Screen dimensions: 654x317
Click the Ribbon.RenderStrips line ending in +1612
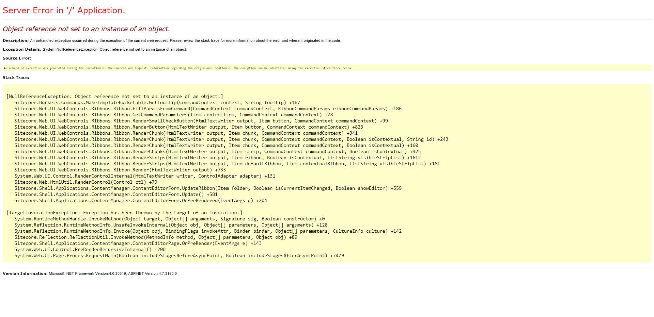[x=218, y=158]
